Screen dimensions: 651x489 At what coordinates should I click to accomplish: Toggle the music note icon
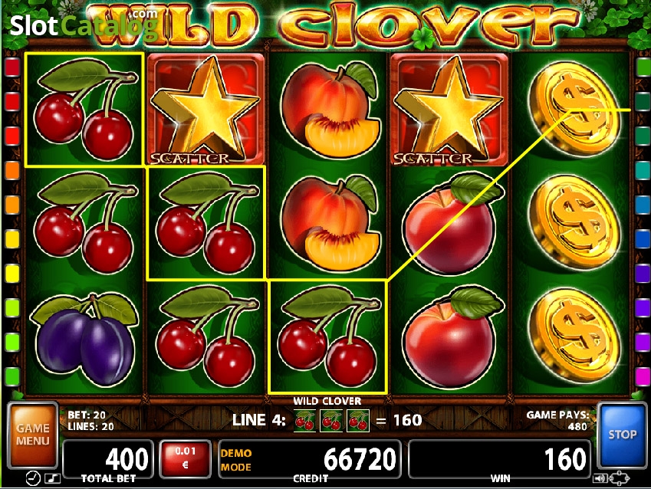point(52,478)
